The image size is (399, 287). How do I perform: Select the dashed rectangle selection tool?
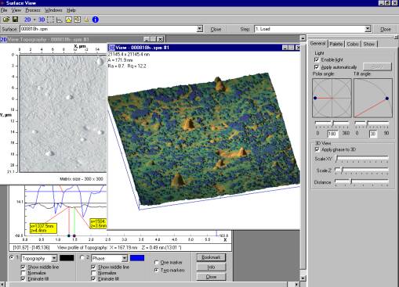[x=50, y=20]
